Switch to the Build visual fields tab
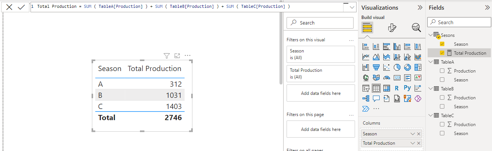 pos(367,28)
